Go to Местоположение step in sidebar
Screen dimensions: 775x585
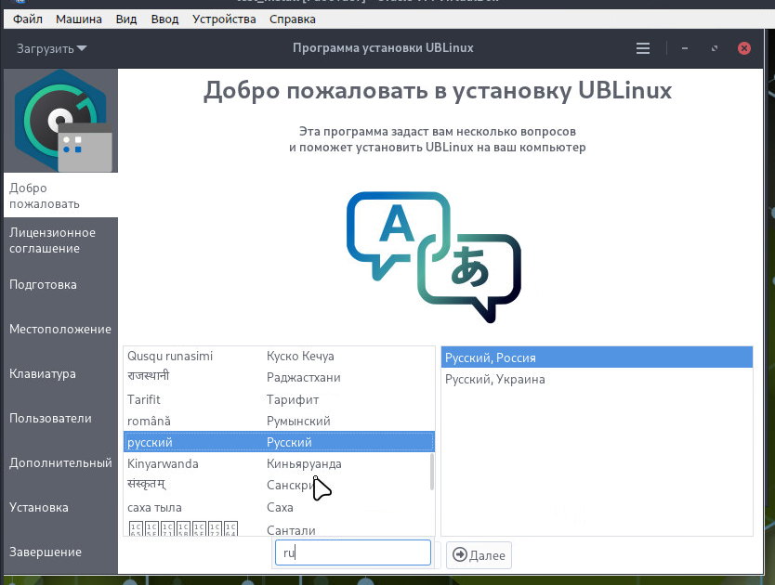click(x=60, y=329)
